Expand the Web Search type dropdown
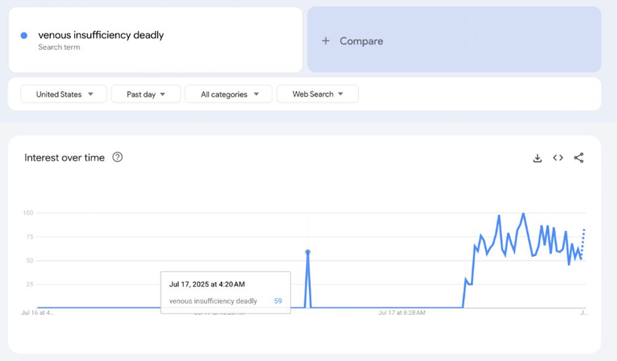The width and height of the screenshot is (617, 361). [317, 94]
